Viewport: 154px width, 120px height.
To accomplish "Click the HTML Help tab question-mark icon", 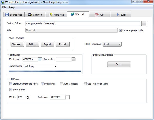I will pyautogui.click(x=51, y=15).
